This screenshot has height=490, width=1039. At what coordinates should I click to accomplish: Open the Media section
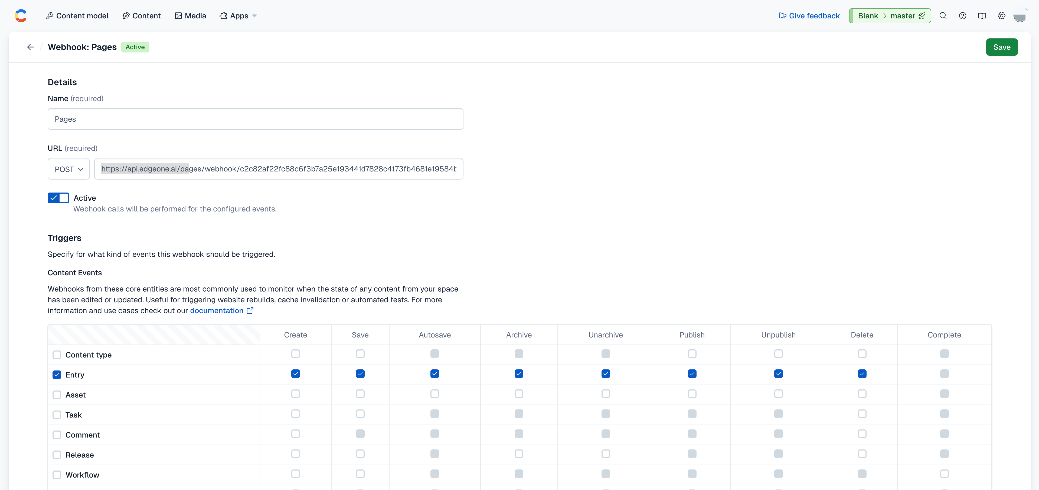[x=190, y=16]
